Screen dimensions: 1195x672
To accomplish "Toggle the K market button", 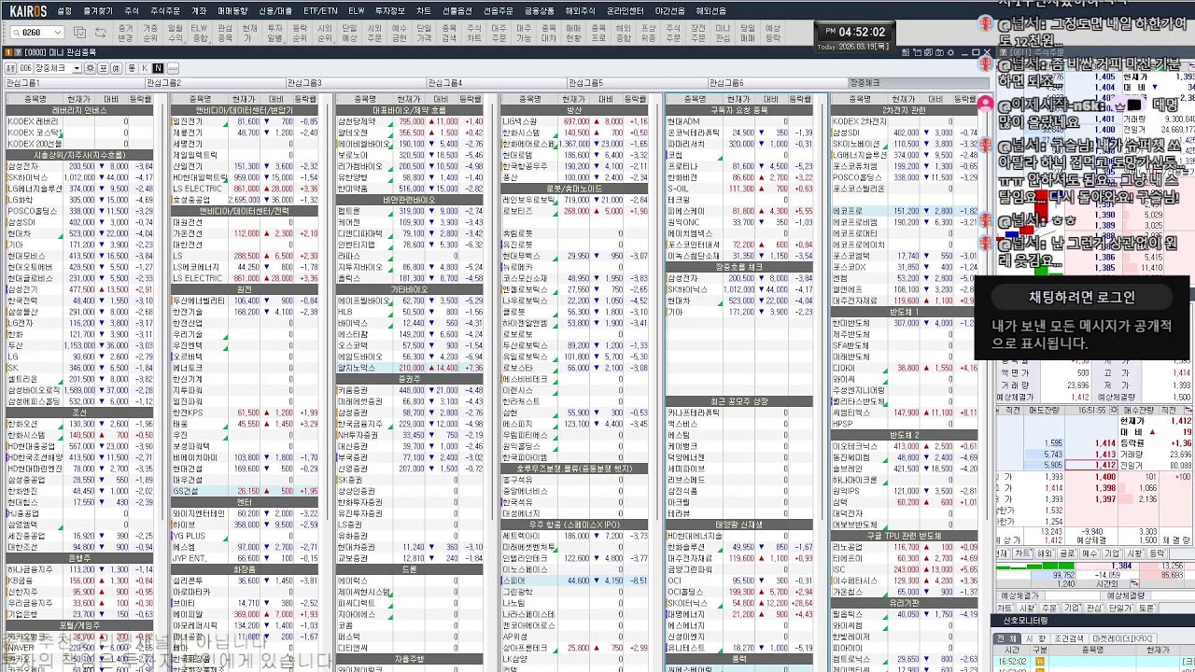I will click(x=145, y=68).
